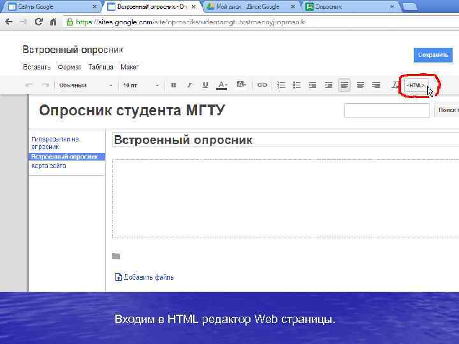
Task: Open the HTML editor button
Action: 416,85
